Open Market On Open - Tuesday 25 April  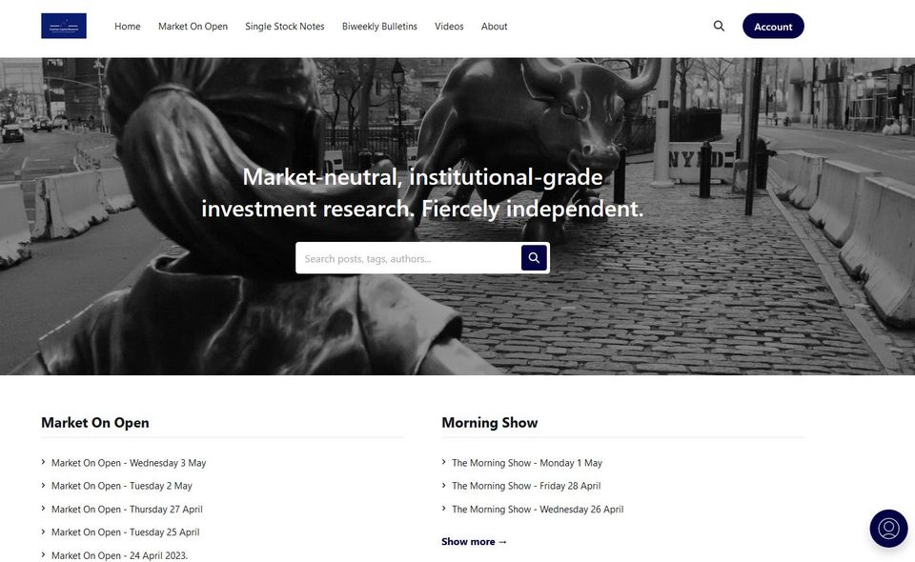[126, 532]
